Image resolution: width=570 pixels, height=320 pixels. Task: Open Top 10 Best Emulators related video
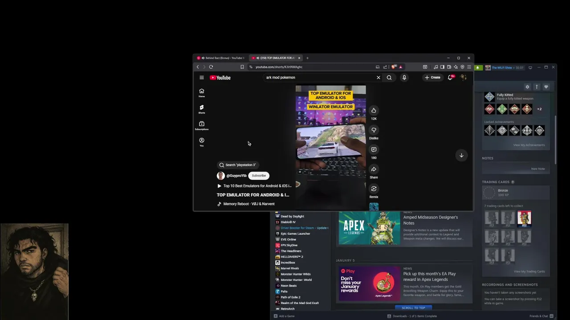tap(254, 186)
